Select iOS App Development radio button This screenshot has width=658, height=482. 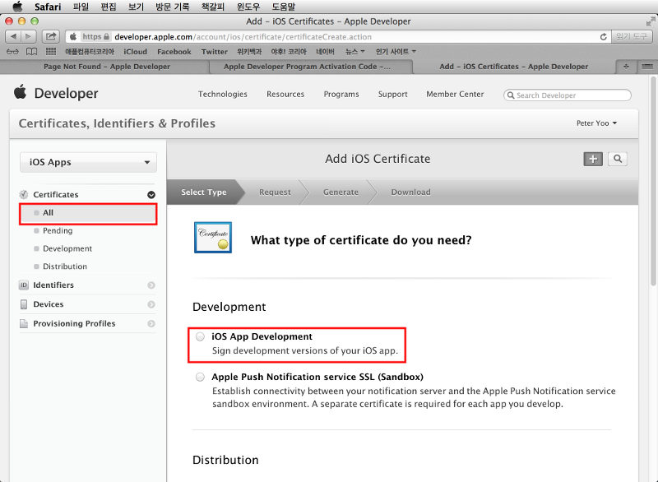200,336
